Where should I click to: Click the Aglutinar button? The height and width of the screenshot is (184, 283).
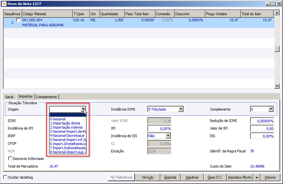[x=192, y=177]
